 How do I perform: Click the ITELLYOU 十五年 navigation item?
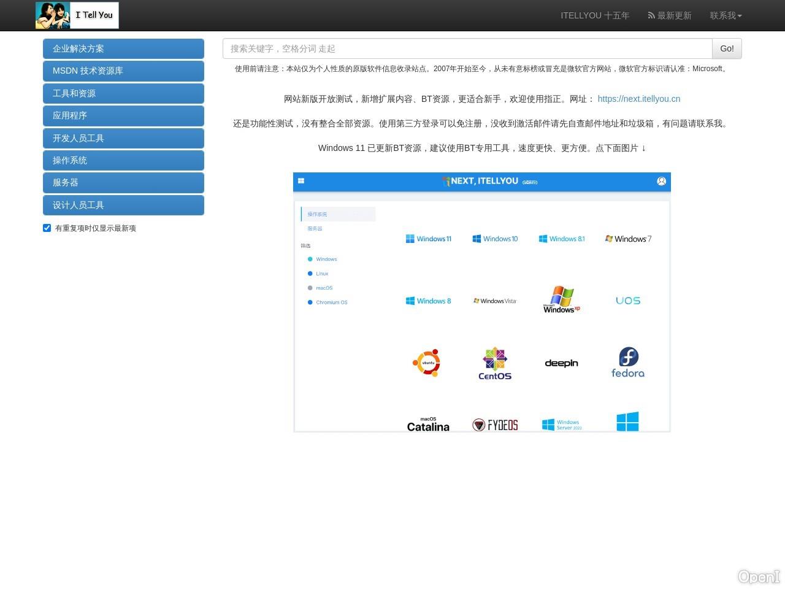click(x=595, y=15)
